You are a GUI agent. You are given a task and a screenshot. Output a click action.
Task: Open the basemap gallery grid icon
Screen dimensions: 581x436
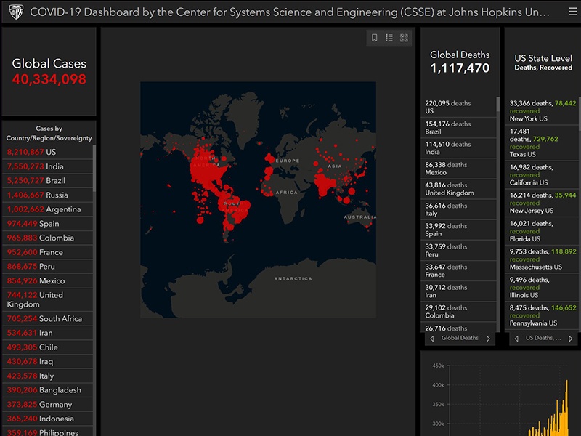coord(404,38)
